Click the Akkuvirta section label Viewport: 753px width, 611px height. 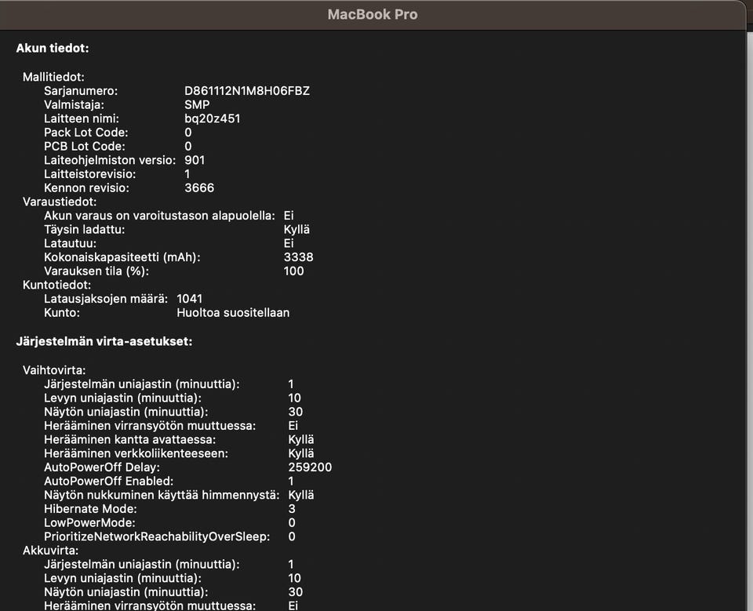click(50, 551)
